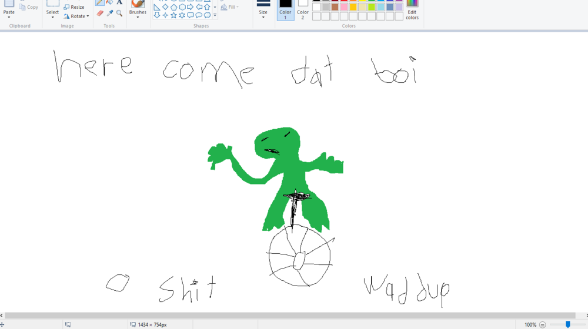Click the scrollbar left arrow
The width and height of the screenshot is (588, 329).
(2, 315)
